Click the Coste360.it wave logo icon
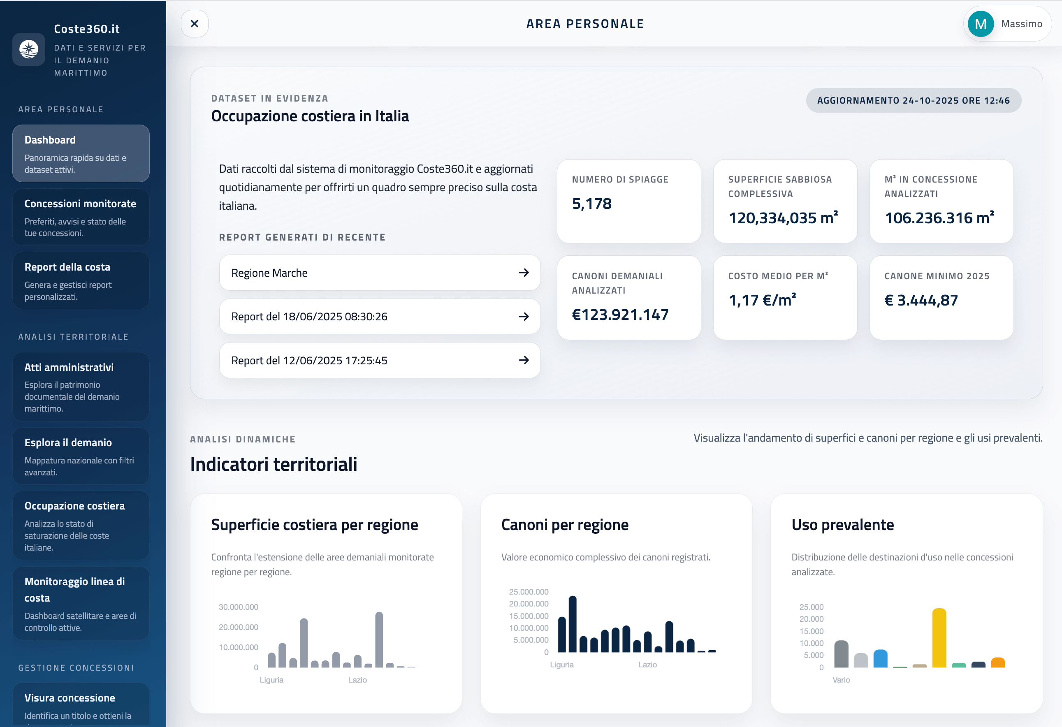The height and width of the screenshot is (727, 1062). 28,49
